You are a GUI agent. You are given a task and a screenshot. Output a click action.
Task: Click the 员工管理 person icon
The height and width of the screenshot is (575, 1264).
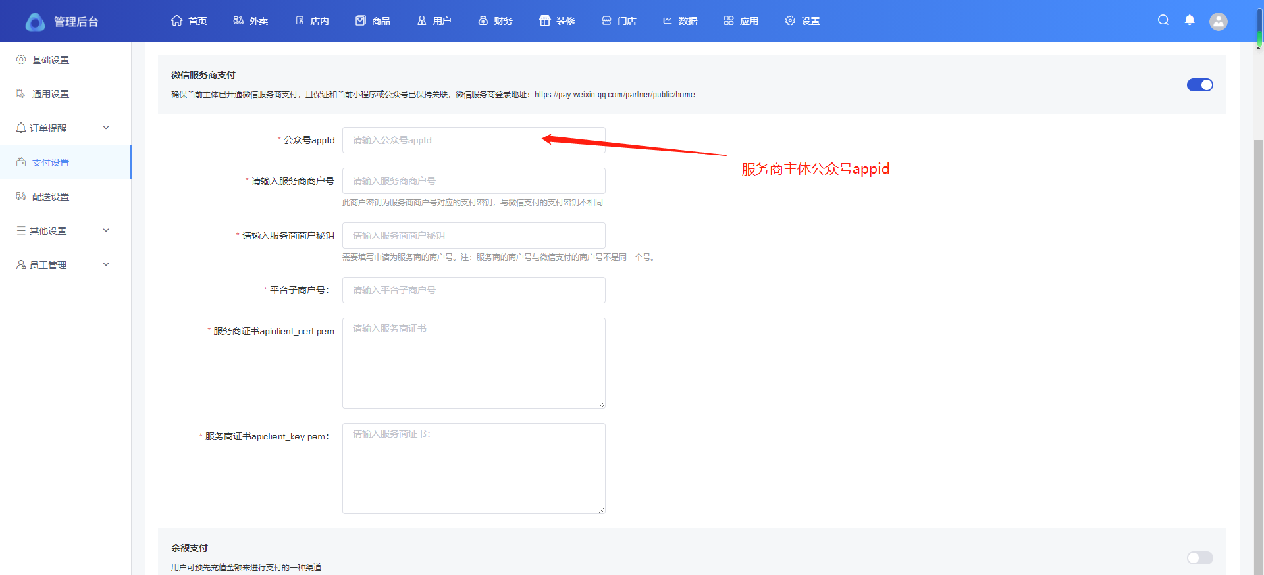click(21, 264)
